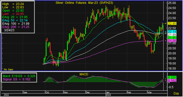
Task: Click the green 0.326 MACD value tag
Action: click(x=172, y=77)
